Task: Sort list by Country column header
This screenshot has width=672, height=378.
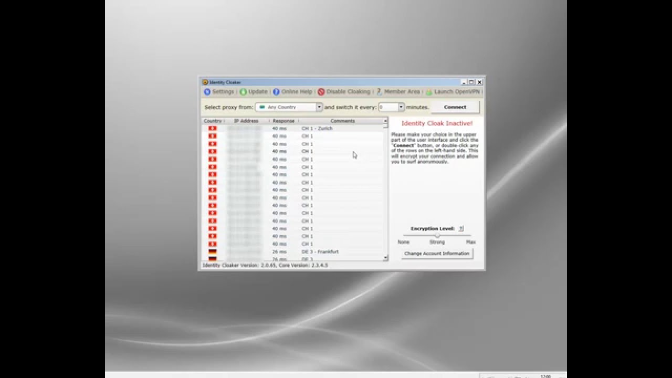Action: click(213, 121)
